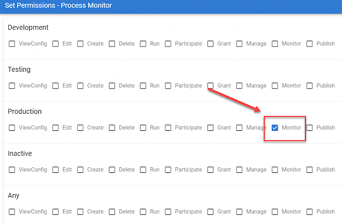Screen dimensions: 342x223
Task: Tick Publish checkbox for Testing
Action: 310,86
